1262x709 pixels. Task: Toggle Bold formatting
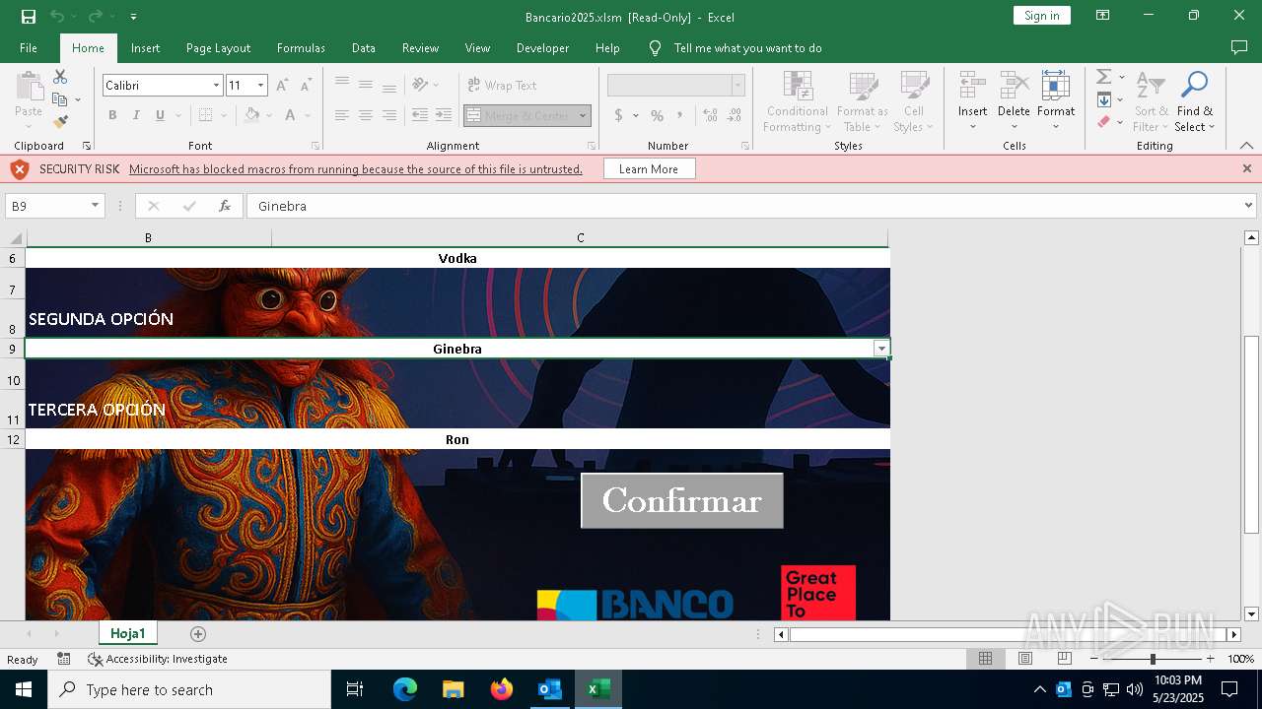coord(112,115)
